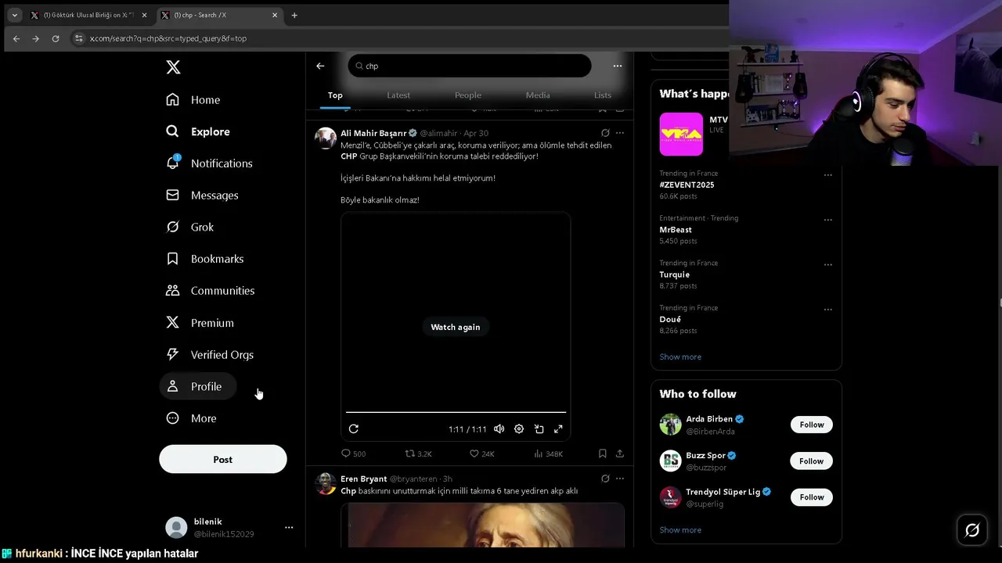This screenshot has width=1002, height=563.
Task: Switch to Göktürk Ulusal Birliği browser tab
Action: [x=88, y=15]
